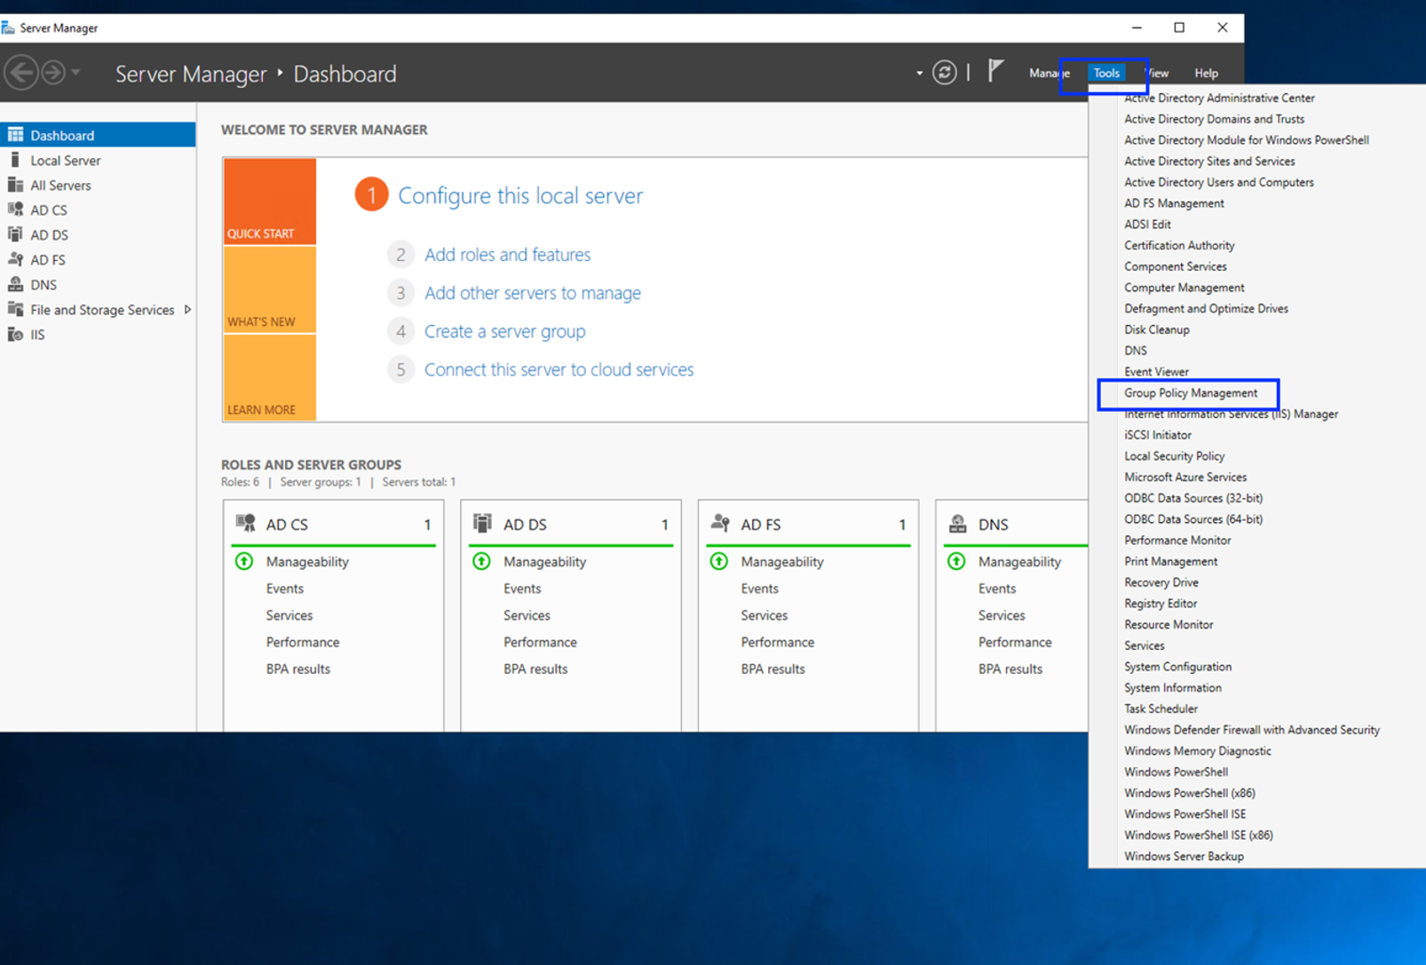The image size is (1426, 965).
Task: Click the DNS tile icon
Action: click(957, 524)
